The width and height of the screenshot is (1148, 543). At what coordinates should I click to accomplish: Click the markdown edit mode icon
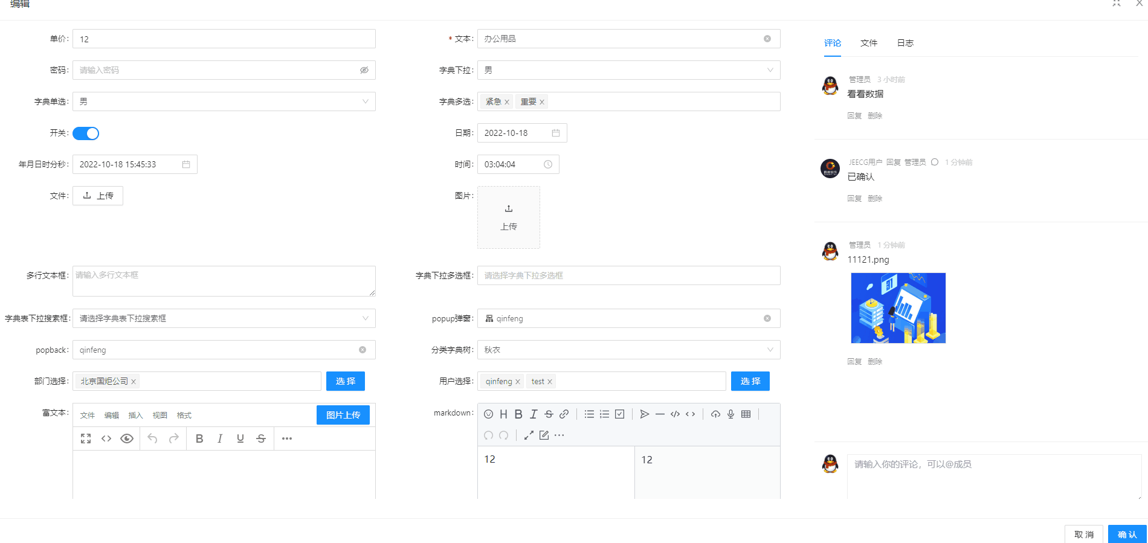pyautogui.click(x=544, y=435)
